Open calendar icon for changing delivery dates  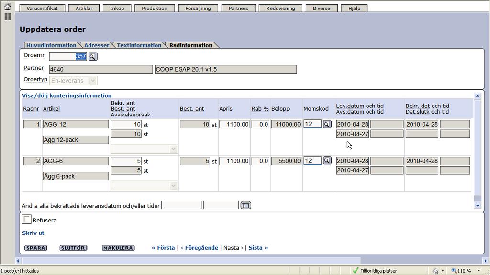coord(246,205)
